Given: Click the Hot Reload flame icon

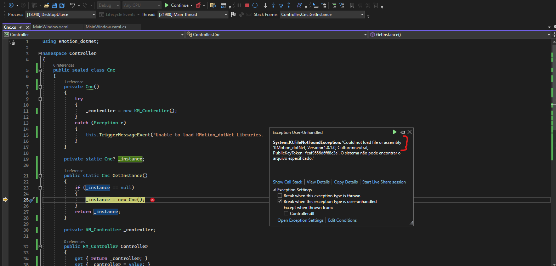Looking at the screenshot, I should coord(198,5).
